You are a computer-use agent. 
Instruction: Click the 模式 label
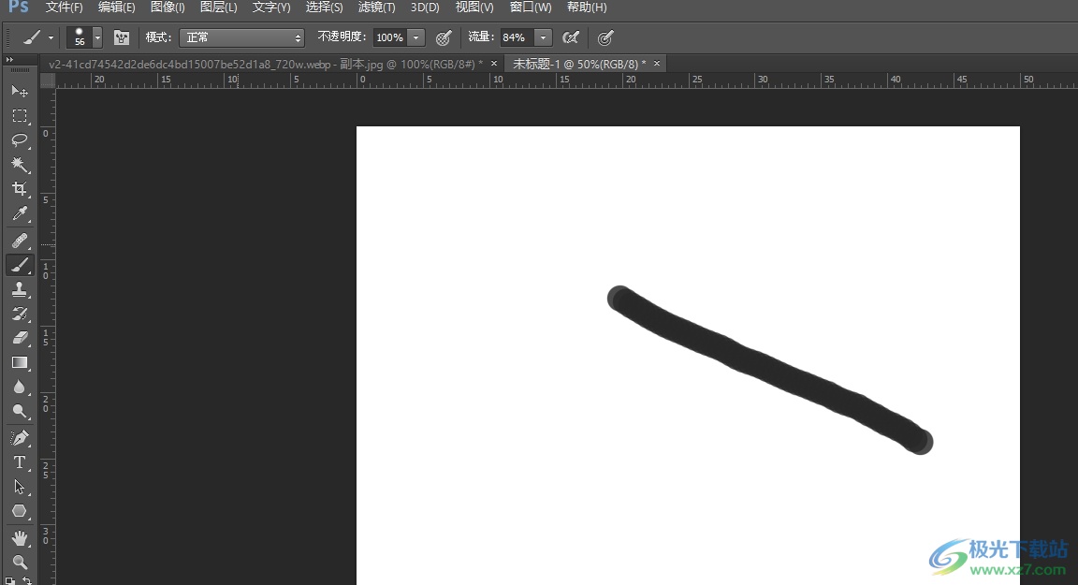pos(159,37)
